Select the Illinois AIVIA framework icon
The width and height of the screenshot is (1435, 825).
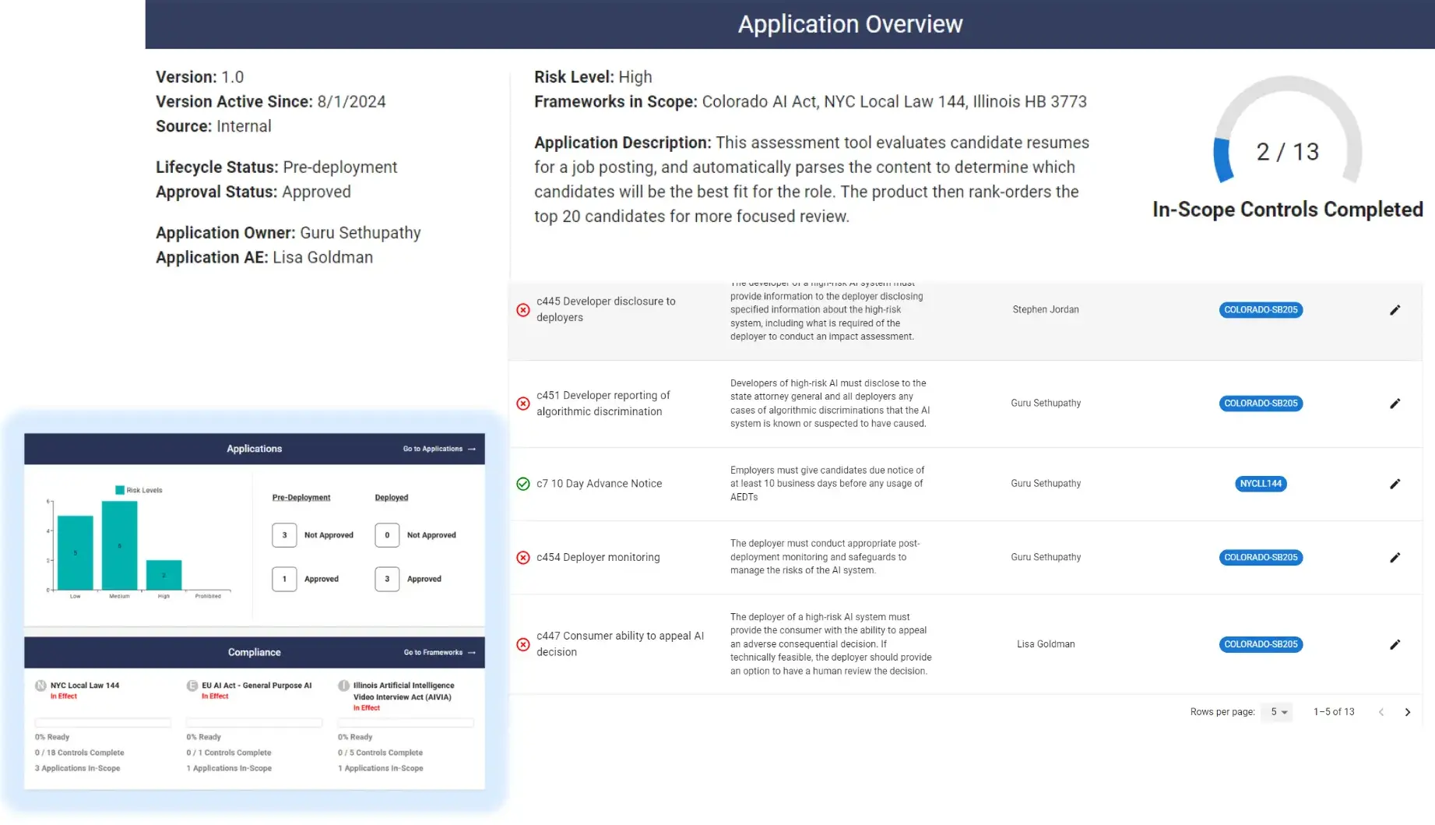[x=343, y=685]
